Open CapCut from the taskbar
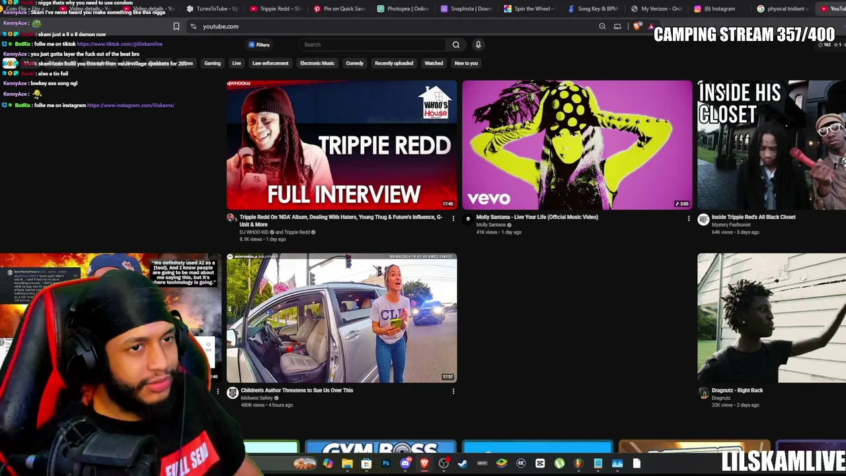This screenshot has width=846, height=476. point(540,463)
